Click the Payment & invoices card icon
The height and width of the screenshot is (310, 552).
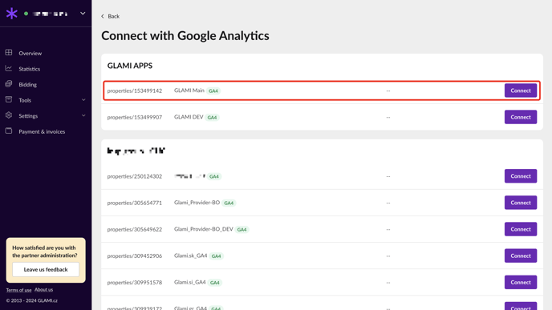click(9, 131)
